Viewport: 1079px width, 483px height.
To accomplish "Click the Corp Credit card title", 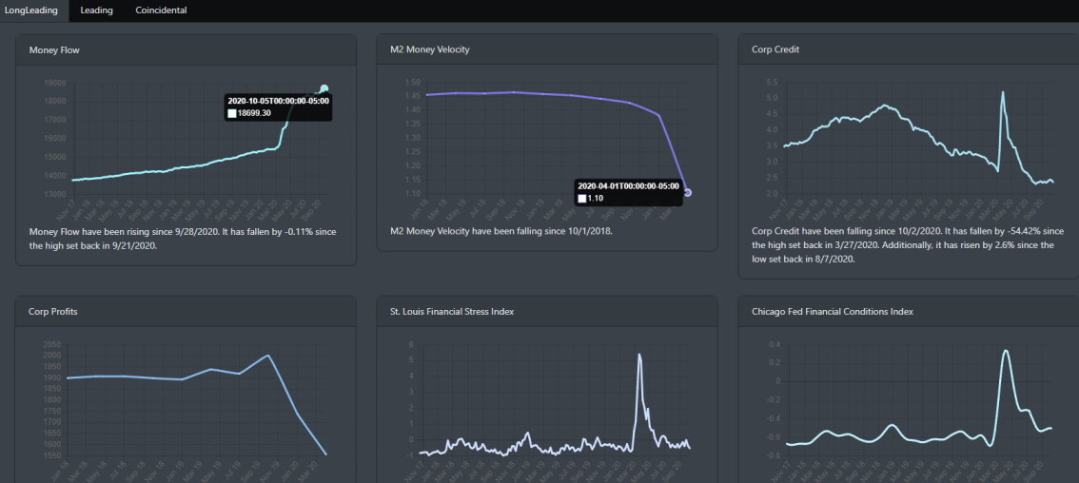I will [775, 49].
